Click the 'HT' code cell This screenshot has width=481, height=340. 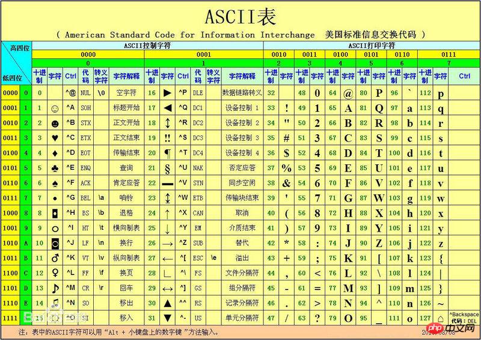85,228
